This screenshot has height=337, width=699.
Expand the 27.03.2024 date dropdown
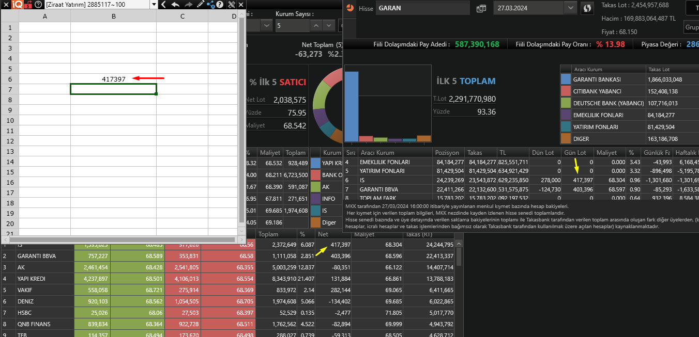570,8
